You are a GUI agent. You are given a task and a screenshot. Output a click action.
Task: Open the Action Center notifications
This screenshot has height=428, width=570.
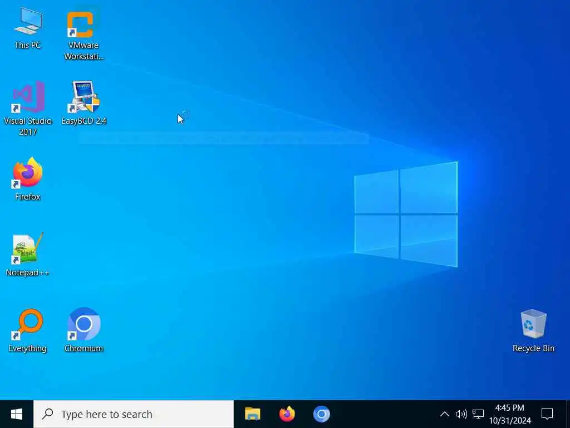[x=547, y=414]
